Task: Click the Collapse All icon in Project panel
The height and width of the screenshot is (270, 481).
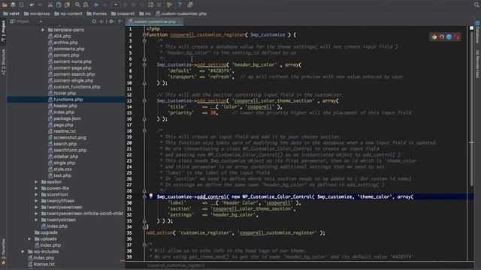Action: [x=101, y=22]
